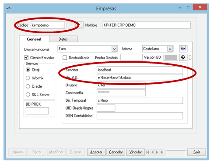Viewport: 214px width, 163px height.
Task: Go to first record navigation arrow
Action: (x=147, y=152)
